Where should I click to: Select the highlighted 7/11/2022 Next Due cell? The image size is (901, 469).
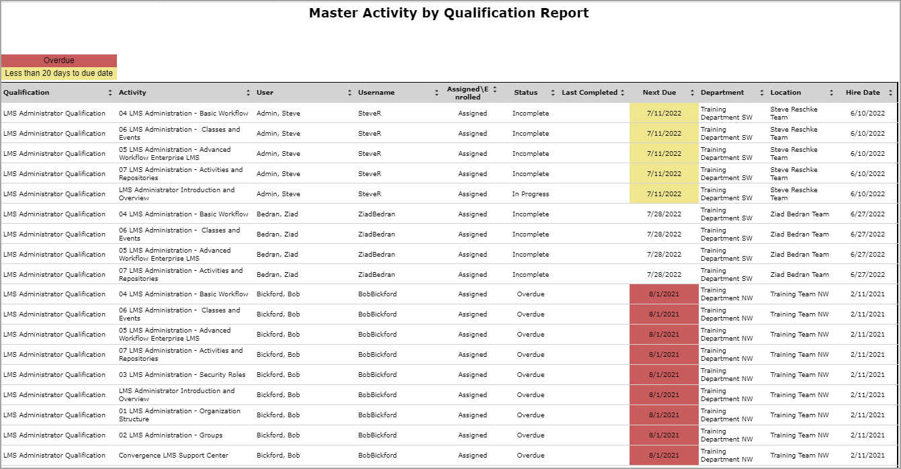point(663,113)
